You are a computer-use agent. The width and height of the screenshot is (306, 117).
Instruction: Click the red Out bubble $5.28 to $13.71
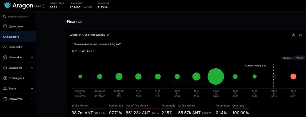(293, 76)
